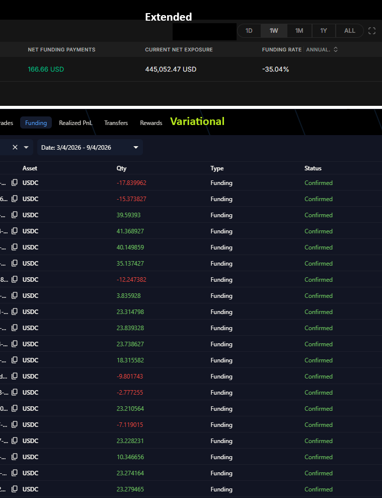382x498 pixels.
Task: Click the -35.04% funding rate value
Action: 275,69
